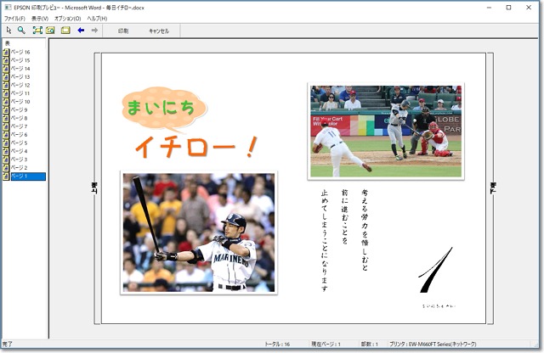Open the オプション(O) menu

[x=68, y=18]
